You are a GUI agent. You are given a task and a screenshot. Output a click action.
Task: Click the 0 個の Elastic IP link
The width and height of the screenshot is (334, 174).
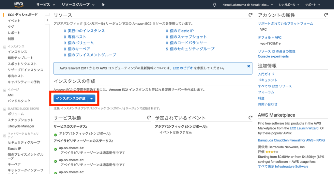180,31
